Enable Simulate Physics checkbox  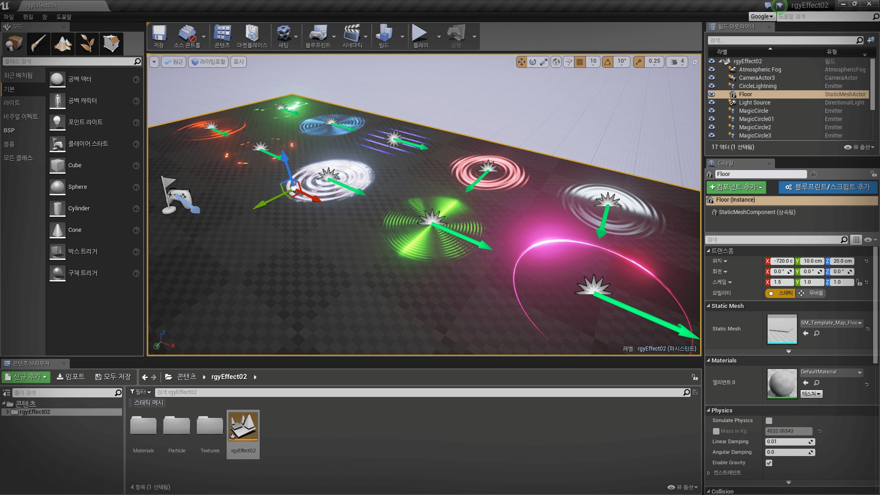point(769,420)
